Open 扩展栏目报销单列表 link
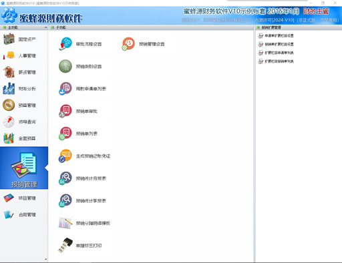The height and width of the screenshot is (263, 342). click(x=279, y=61)
